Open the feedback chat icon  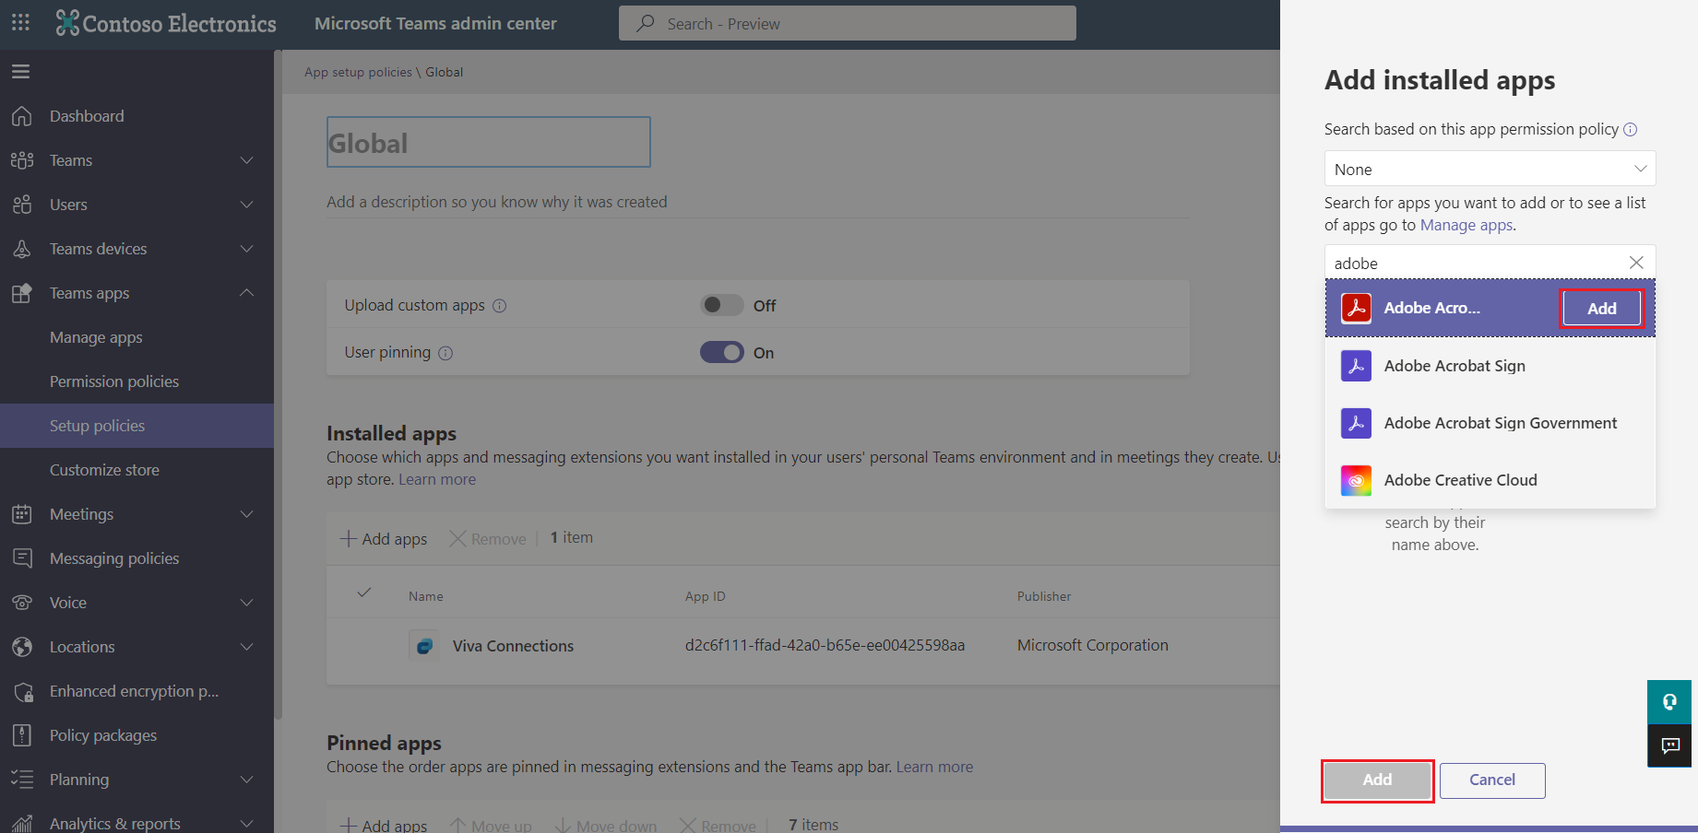pyautogui.click(x=1669, y=745)
